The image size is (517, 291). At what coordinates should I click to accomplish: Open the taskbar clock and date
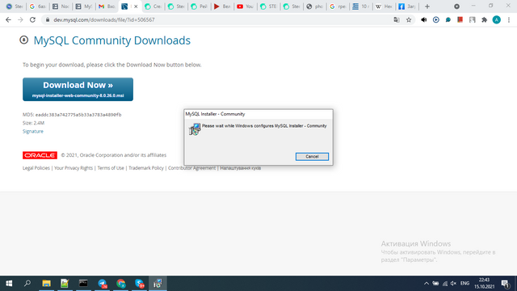tap(485, 283)
